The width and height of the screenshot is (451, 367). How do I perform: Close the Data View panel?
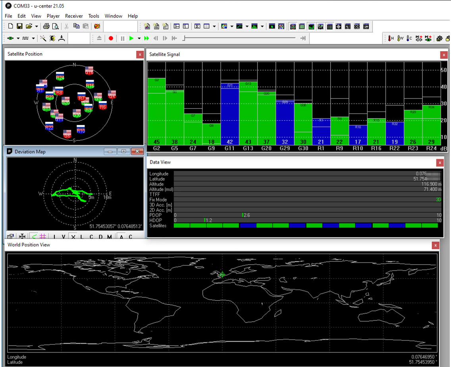(x=439, y=163)
